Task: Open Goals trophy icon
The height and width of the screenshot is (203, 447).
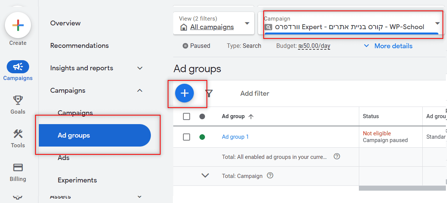Action: (18, 100)
